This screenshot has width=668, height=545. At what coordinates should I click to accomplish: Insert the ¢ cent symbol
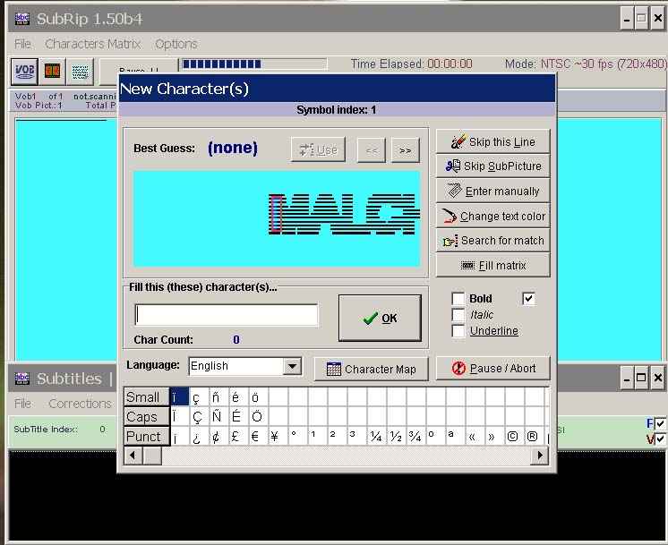(219, 436)
